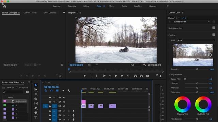Create new bin in Project panel
218x122 pixels.
27,92
